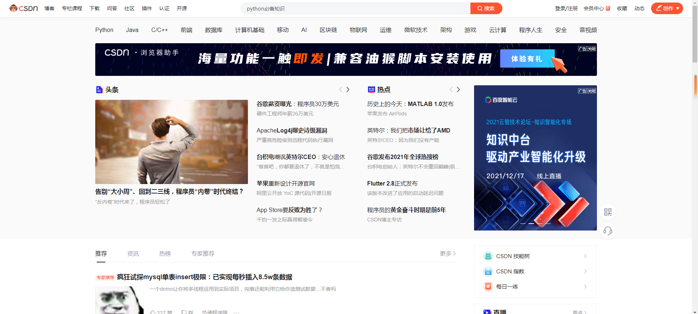
Task: Click the 收藏 link
Action: pos(622,8)
